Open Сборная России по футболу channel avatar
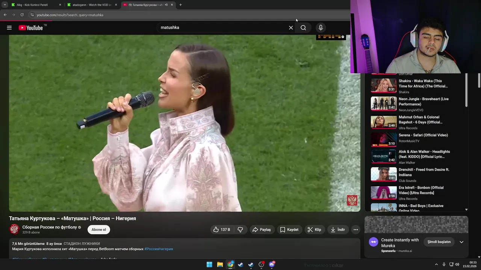Image resolution: width=481 pixels, height=270 pixels. 14,229
